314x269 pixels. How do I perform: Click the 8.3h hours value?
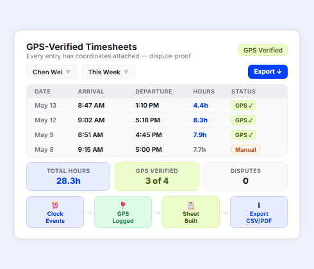pyautogui.click(x=201, y=120)
